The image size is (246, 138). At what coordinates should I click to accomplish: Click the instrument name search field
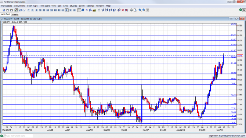pyautogui.click(x=19, y=136)
